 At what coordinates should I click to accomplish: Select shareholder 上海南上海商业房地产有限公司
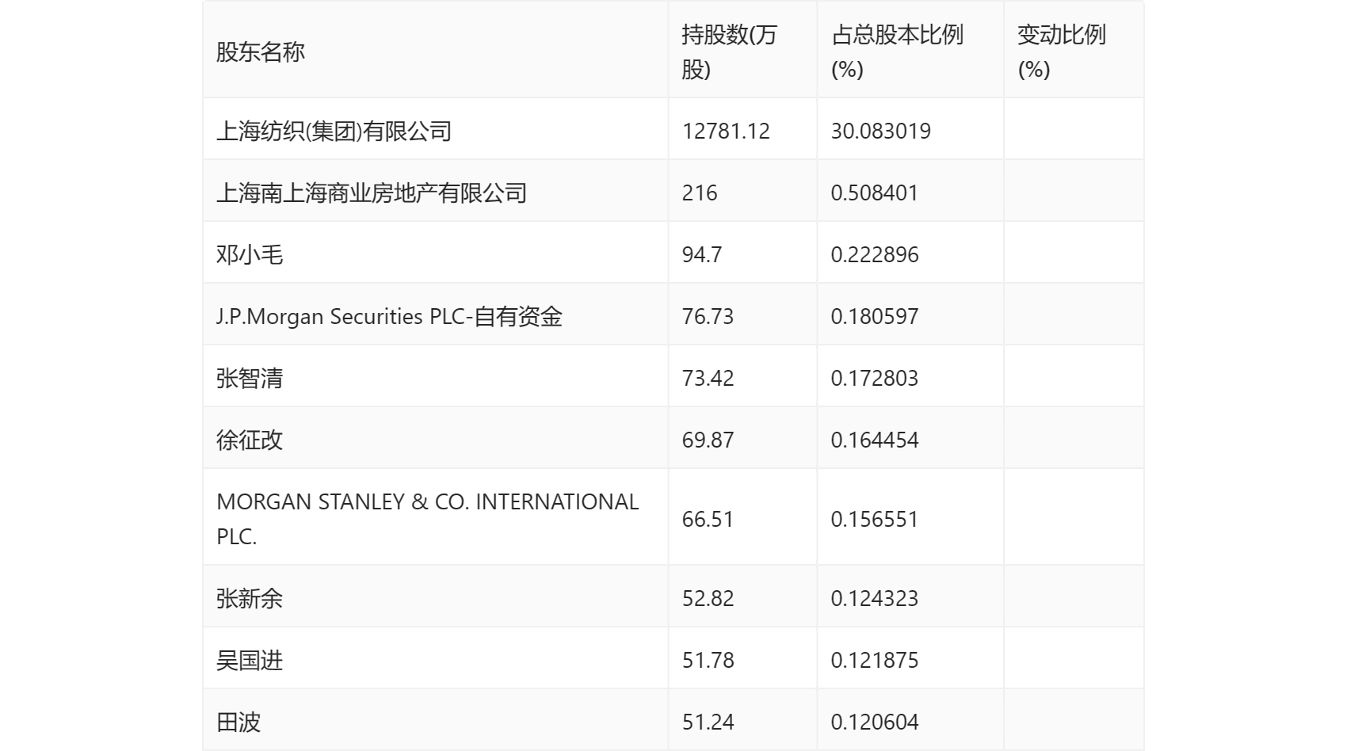[x=372, y=193]
